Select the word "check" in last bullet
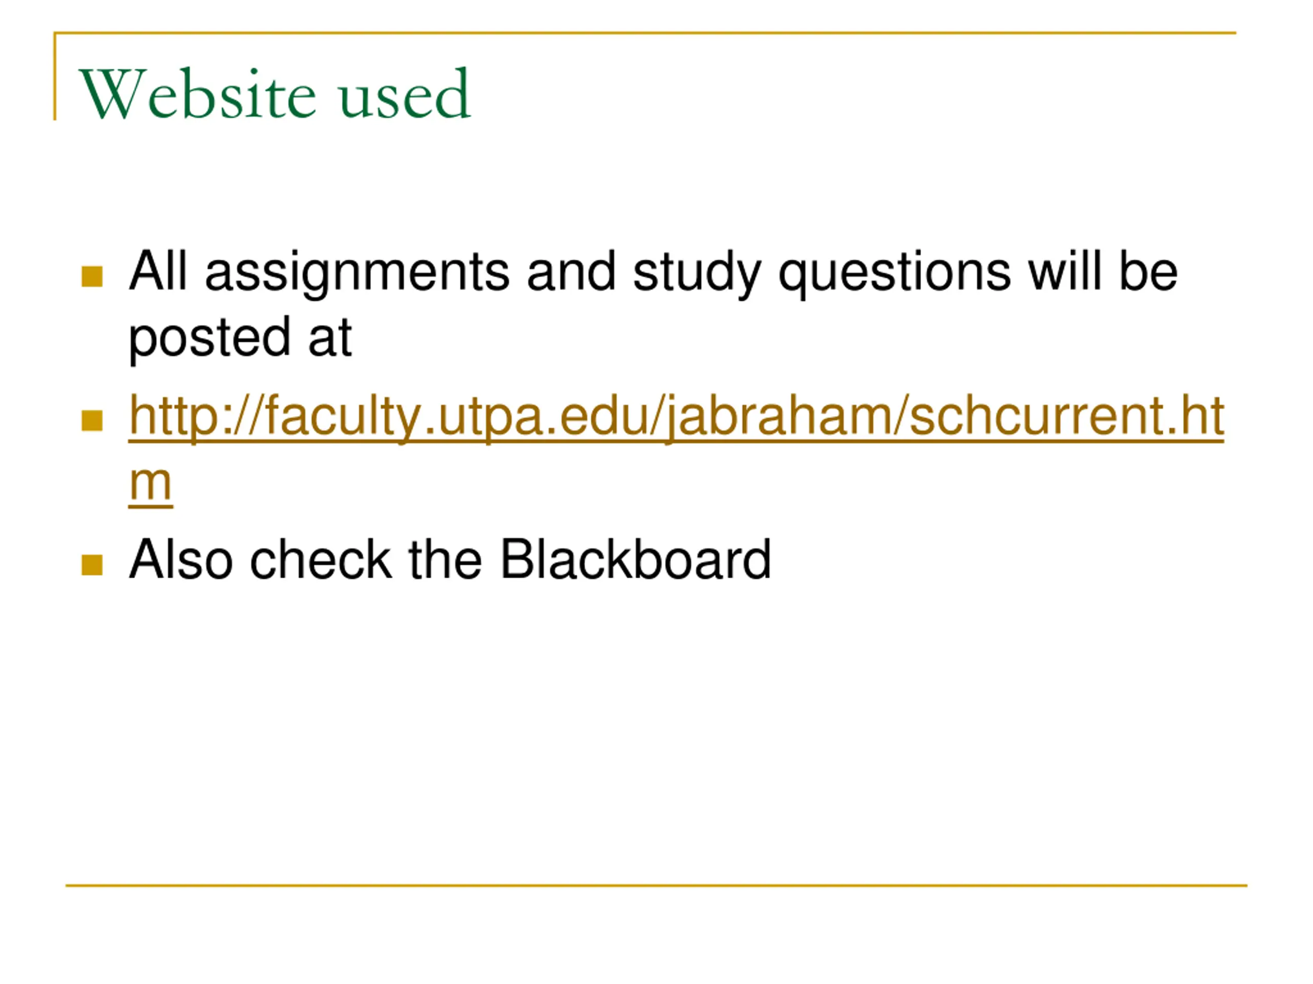The image size is (1313, 984). (321, 559)
